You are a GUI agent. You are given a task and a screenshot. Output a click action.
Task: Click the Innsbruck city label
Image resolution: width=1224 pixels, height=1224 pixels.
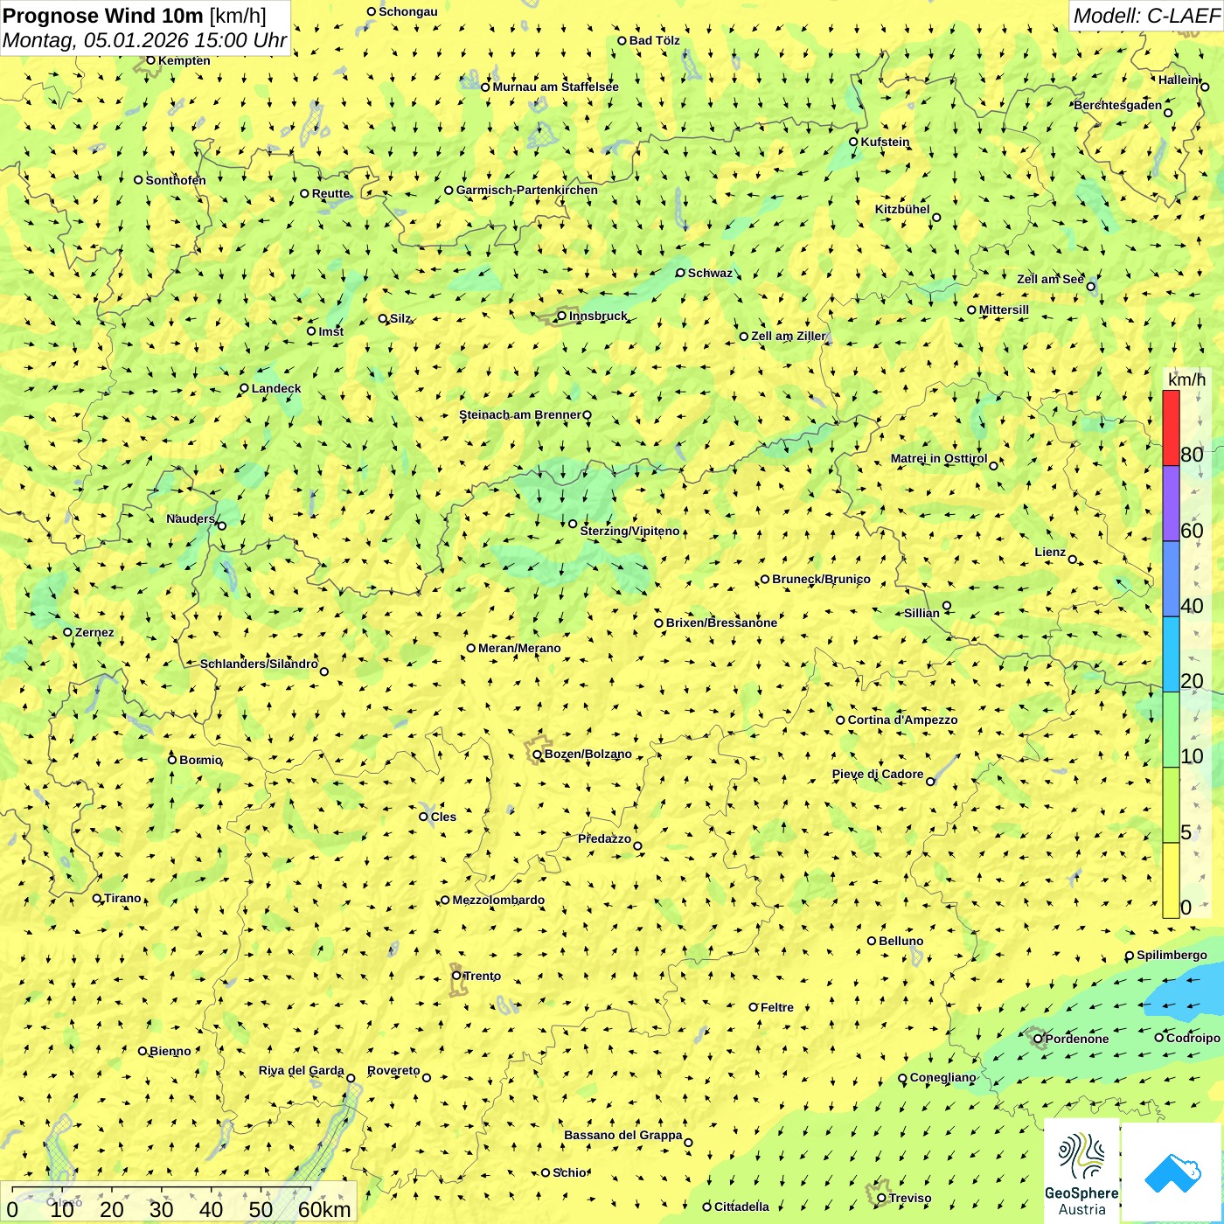(x=598, y=316)
